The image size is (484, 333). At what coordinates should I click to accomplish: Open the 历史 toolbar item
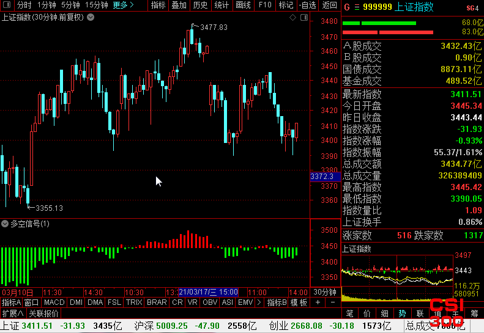point(200,5)
